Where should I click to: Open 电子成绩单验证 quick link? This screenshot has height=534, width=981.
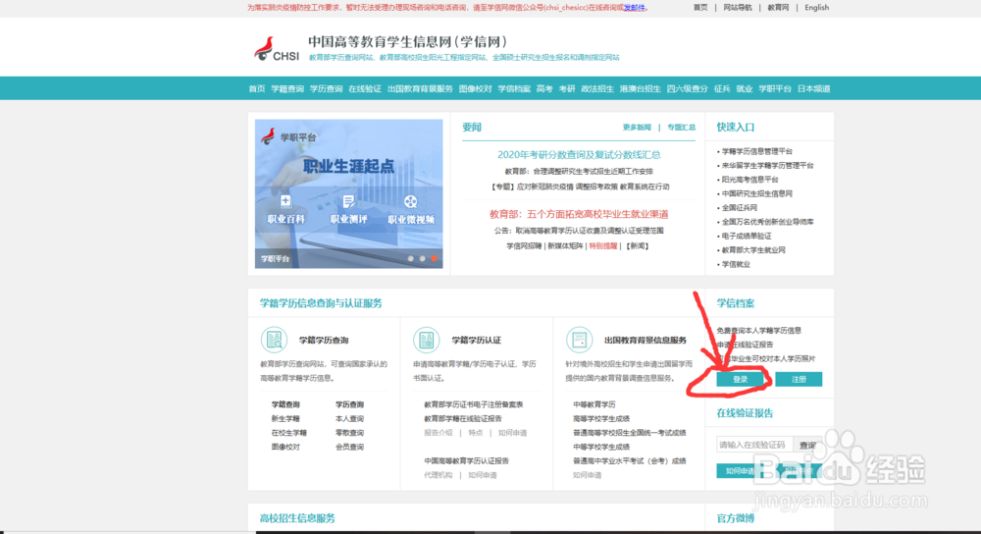coord(747,236)
